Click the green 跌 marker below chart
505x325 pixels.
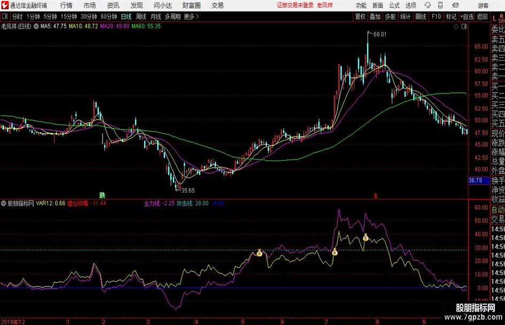point(102,195)
